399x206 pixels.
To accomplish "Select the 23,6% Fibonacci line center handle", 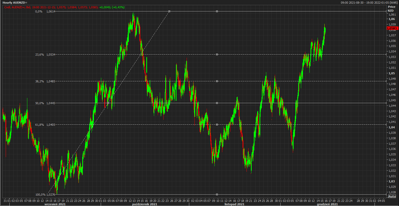I will [217, 55].
